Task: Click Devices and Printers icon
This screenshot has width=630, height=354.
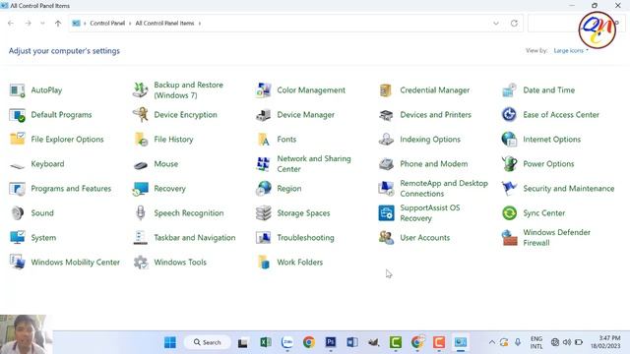Action: click(x=386, y=115)
